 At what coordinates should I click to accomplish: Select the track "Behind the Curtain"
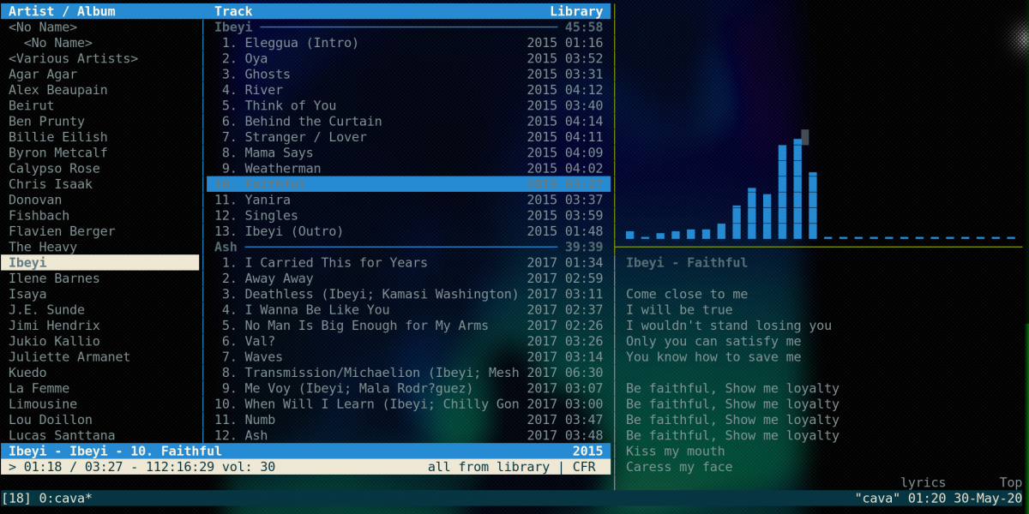(x=313, y=122)
